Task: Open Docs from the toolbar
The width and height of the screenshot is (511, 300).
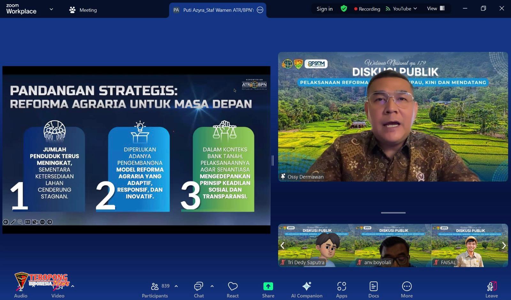Action: tap(373, 289)
